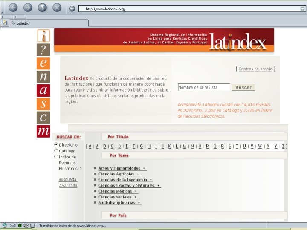Browse titles starting with W
The width and height of the screenshot is (307, 230).
260,146
